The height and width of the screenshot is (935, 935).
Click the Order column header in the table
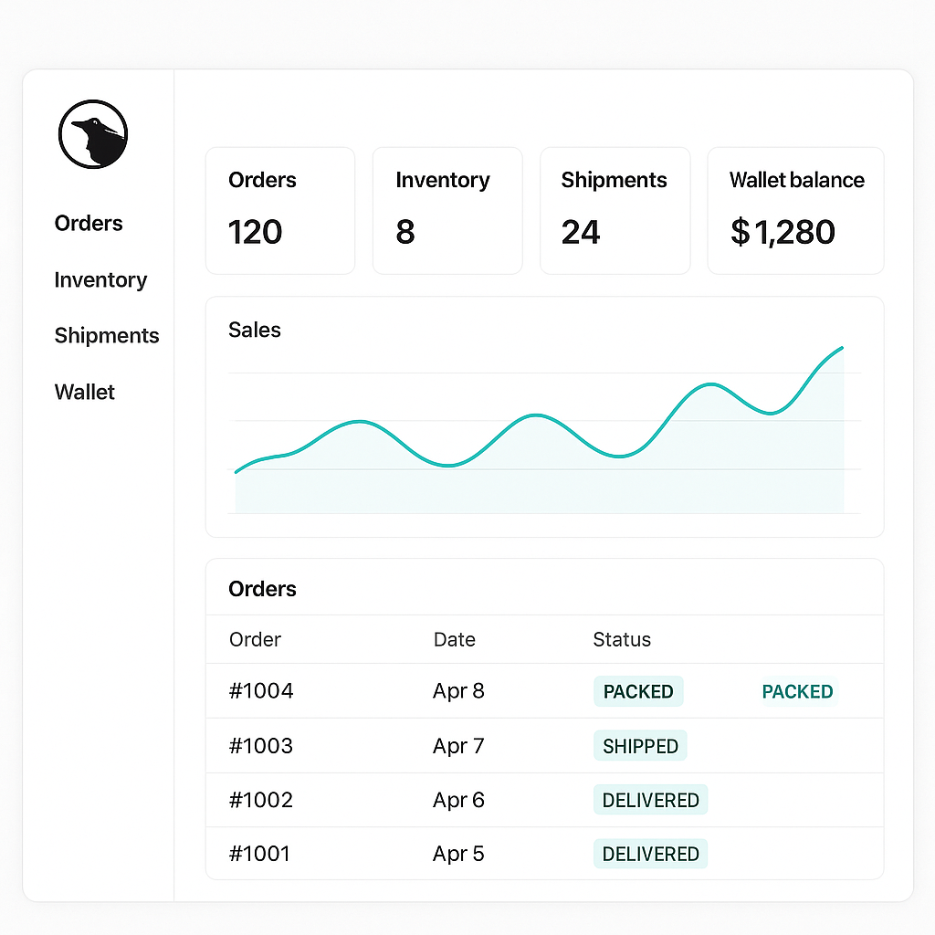click(x=255, y=640)
